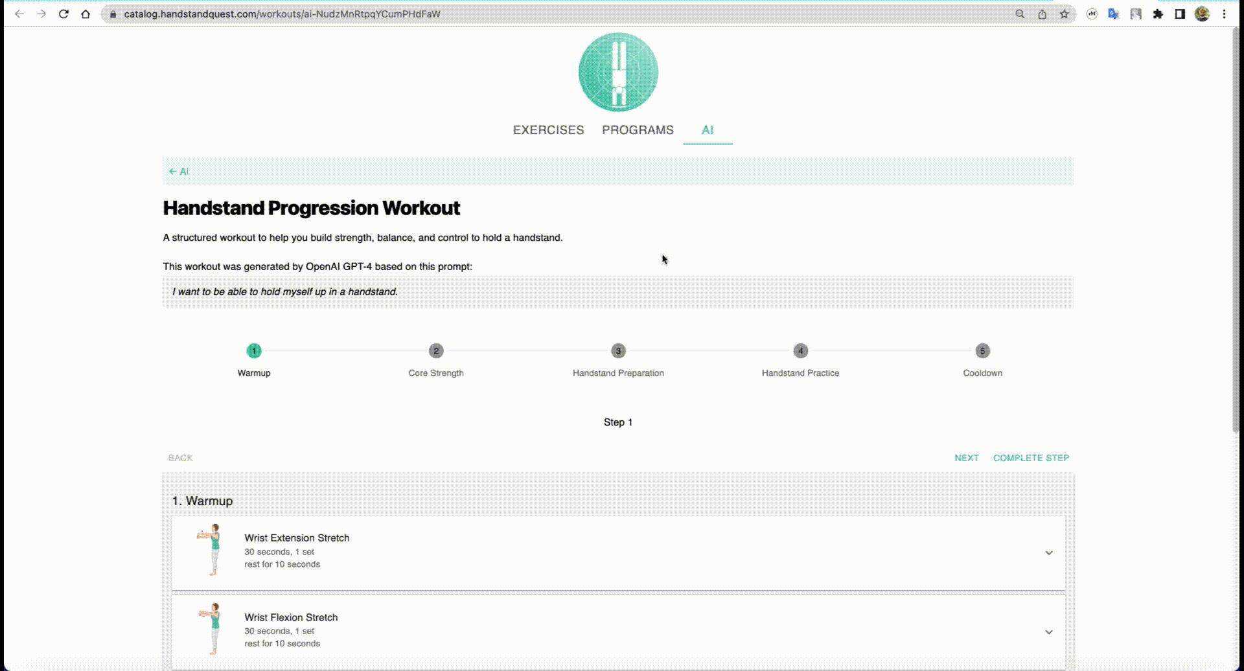Click the '1. Warmup' section heading
The image size is (1244, 671).
[202, 501]
